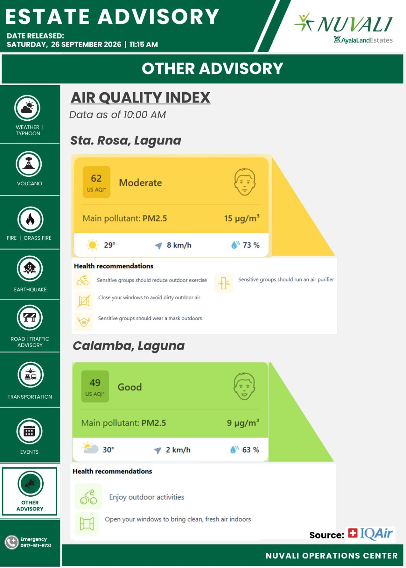
Task: Open the Events calendar icon
Action: coord(30,431)
